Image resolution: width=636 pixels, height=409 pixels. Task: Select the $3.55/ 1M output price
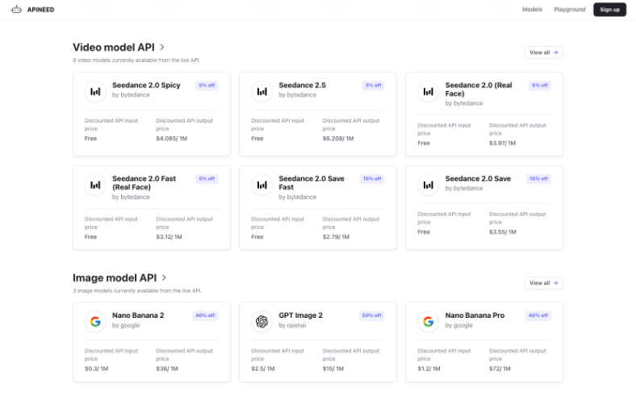(503, 232)
